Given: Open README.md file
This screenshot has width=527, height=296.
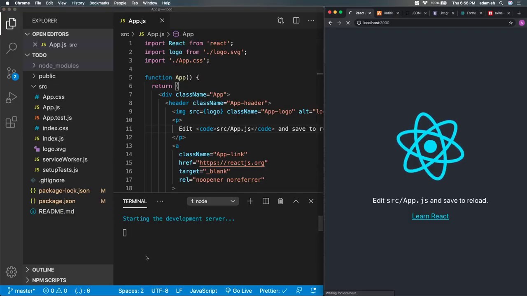Looking at the screenshot, I should coord(56,211).
